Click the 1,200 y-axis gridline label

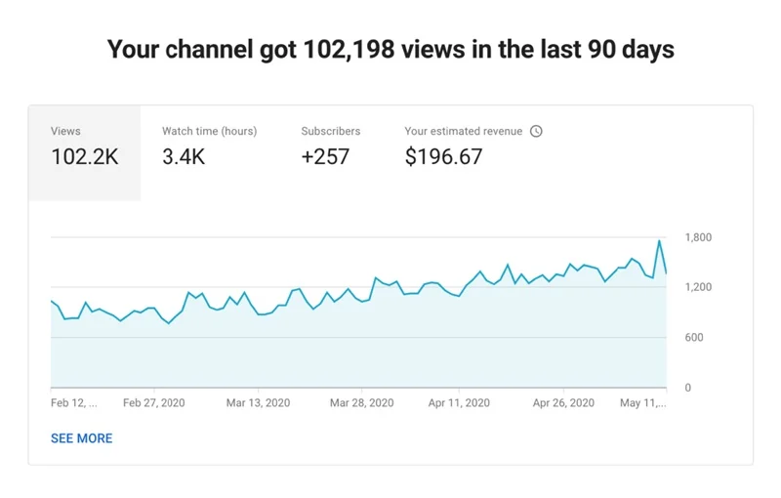[x=699, y=287]
